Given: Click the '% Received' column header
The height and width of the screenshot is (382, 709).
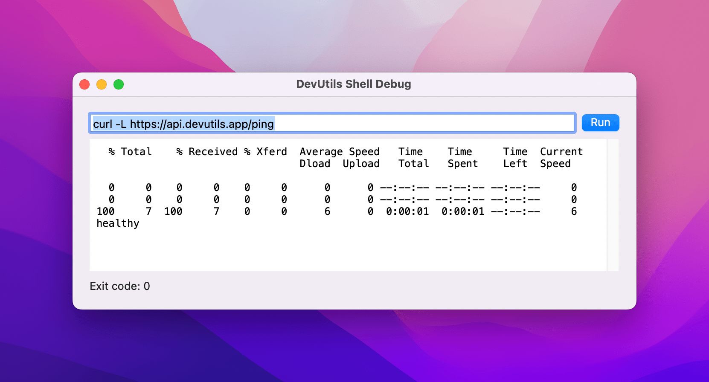Looking at the screenshot, I should [207, 152].
